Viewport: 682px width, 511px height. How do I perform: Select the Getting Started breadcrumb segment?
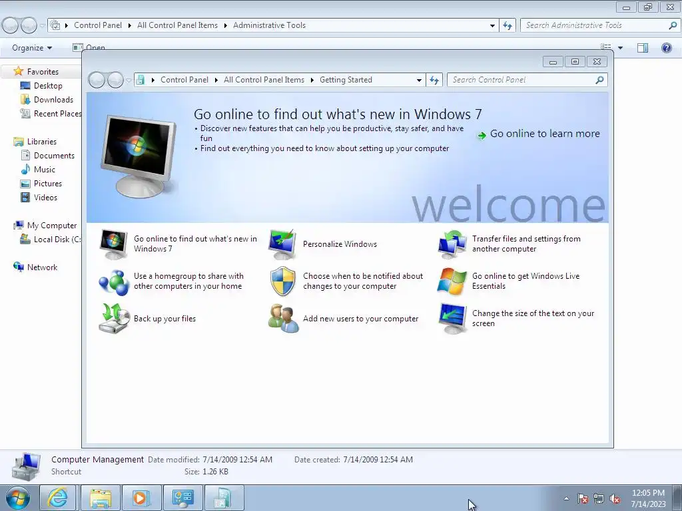(x=346, y=80)
